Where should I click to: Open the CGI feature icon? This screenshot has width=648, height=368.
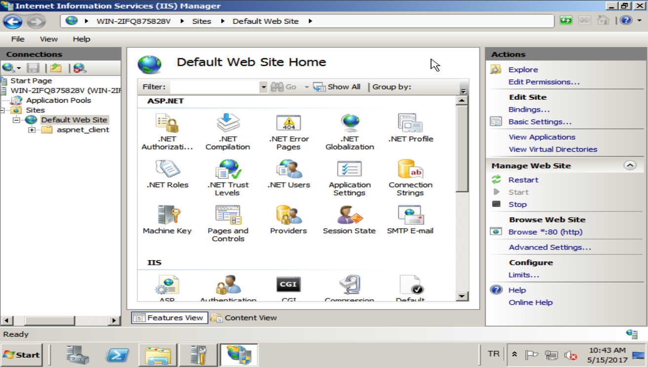point(289,287)
